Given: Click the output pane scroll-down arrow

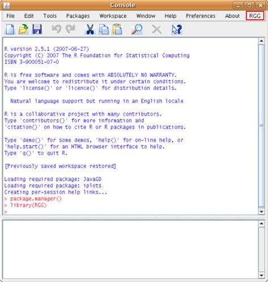Looking at the screenshot, I should 261,212.
